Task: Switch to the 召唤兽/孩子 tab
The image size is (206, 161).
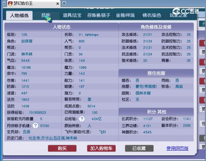Action: [99, 16]
